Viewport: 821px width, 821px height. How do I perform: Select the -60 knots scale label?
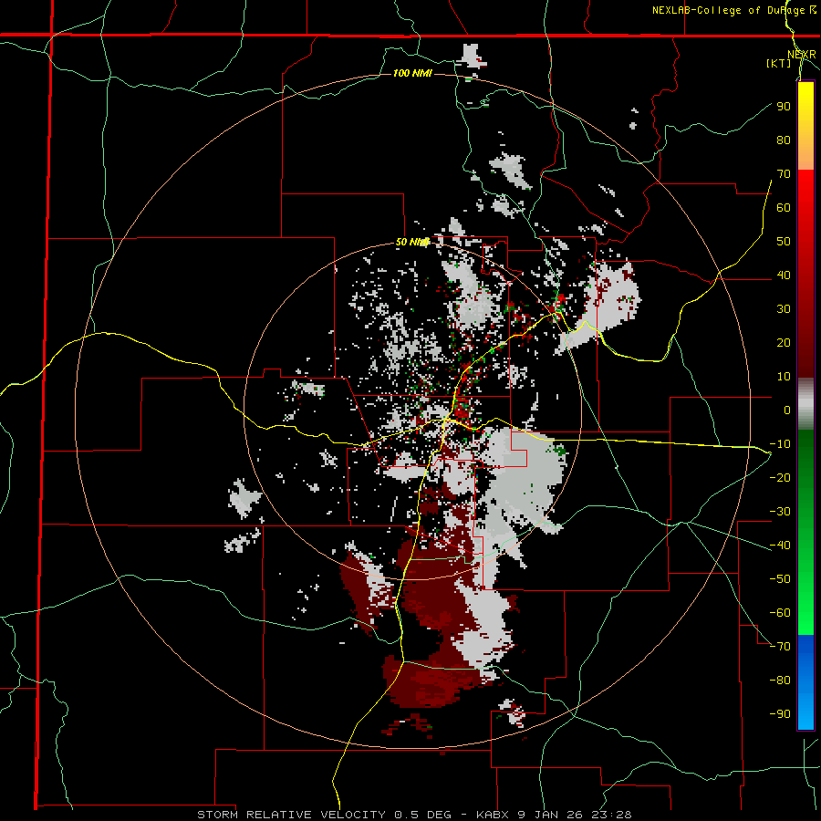pos(780,613)
